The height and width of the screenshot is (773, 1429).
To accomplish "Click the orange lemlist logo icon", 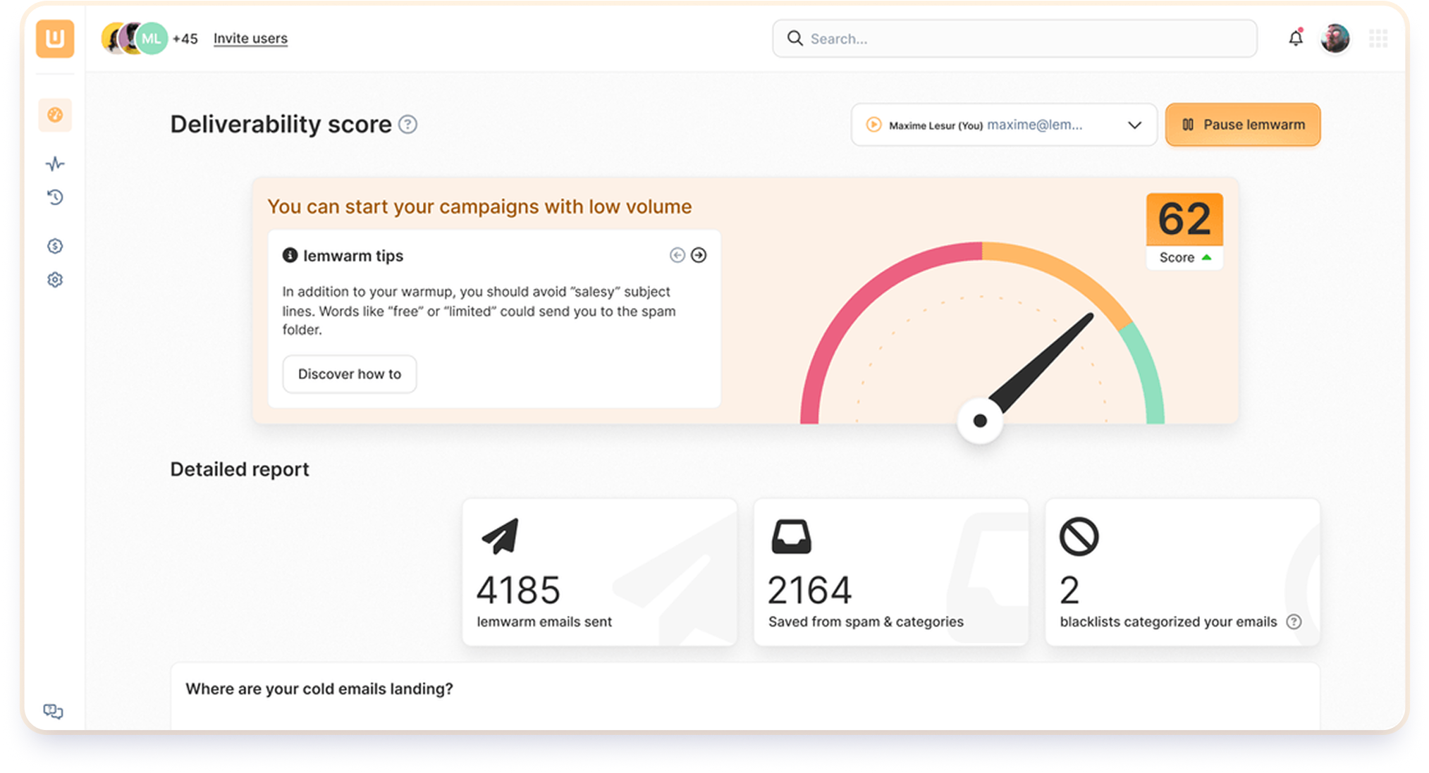I will point(55,39).
